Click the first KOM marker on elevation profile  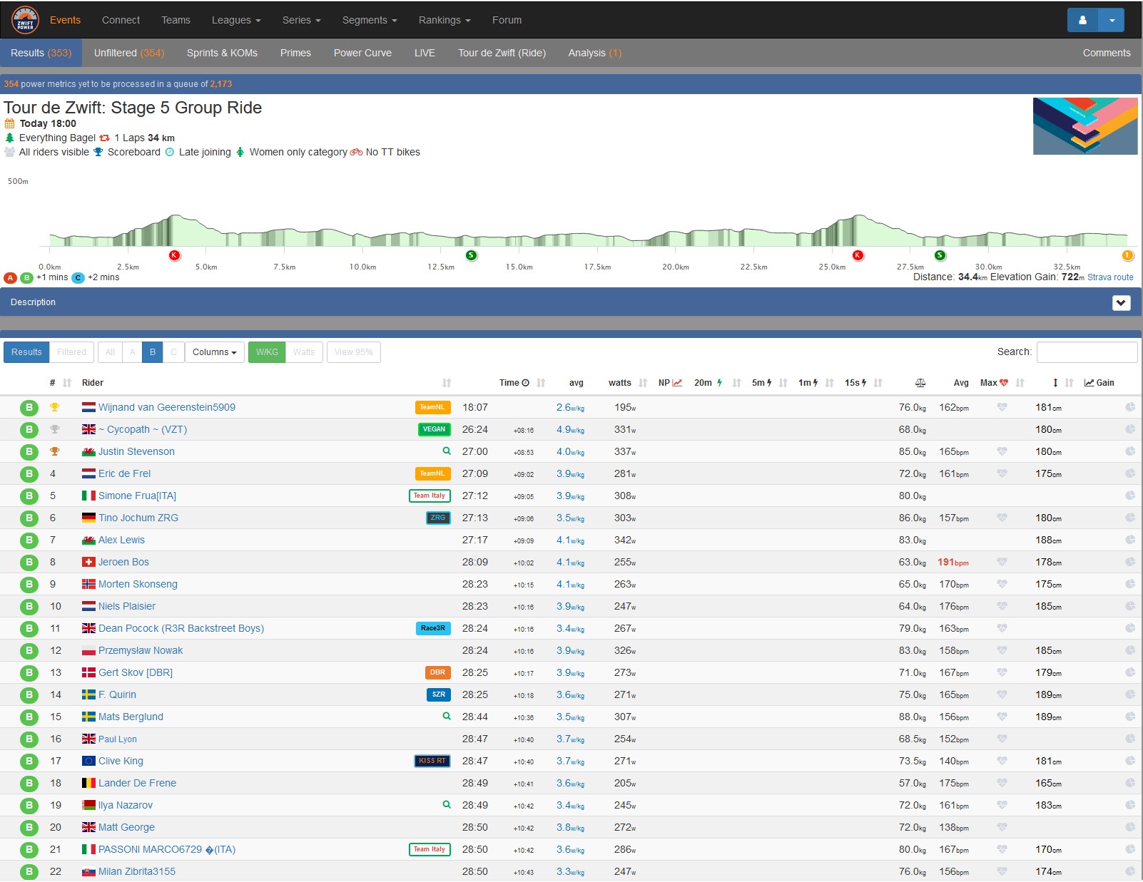(174, 255)
